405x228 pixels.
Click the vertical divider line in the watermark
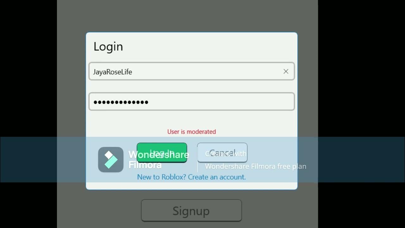(x=197, y=160)
